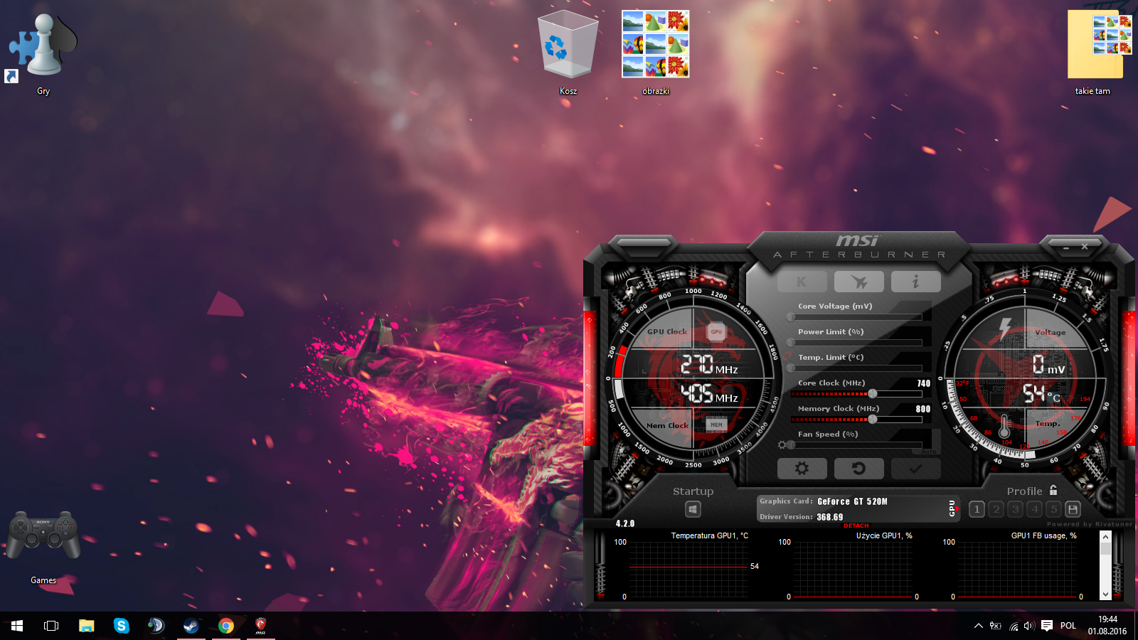Viewport: 1138px width, 640px height.
Task: Click the GPU chip icon on the clock gauge
Action: click(x=716, y=332)
